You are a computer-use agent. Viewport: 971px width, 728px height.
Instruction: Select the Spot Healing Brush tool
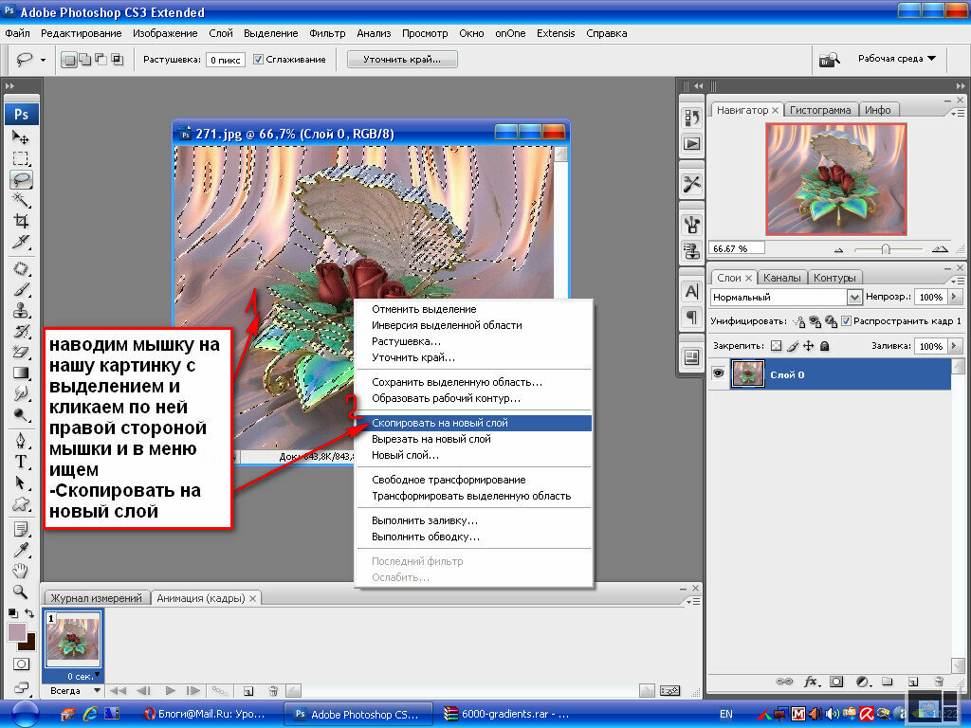(21, 268)
